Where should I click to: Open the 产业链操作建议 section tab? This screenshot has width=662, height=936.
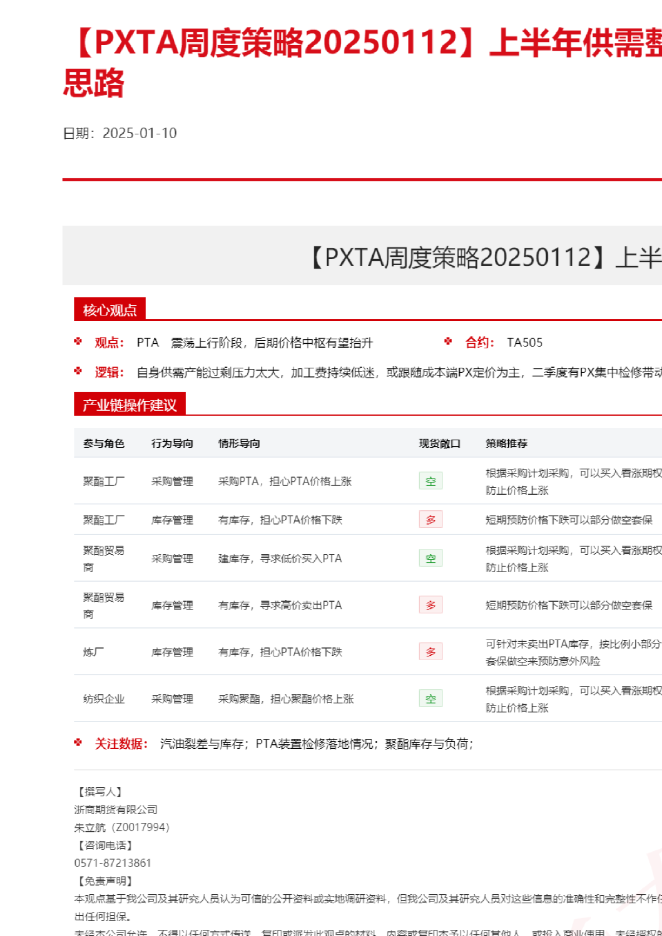pyautogui.click(x=129, y=405)
